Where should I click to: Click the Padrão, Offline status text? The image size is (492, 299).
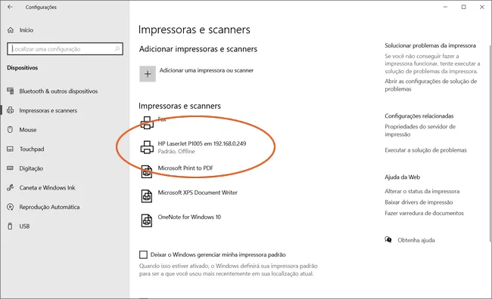click(176, 152)
